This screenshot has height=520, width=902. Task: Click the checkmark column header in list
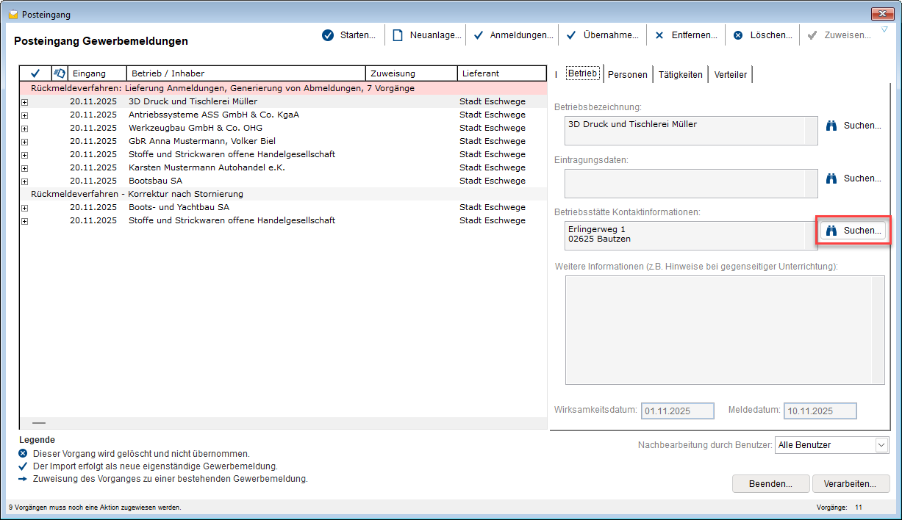[35, 73]
